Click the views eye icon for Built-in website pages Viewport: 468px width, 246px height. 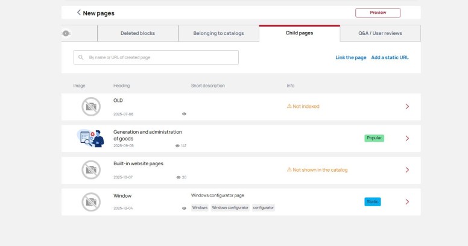(179, 177)
